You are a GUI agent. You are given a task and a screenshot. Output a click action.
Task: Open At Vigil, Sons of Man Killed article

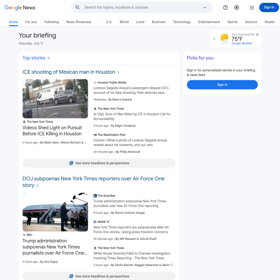pos(132,116)
